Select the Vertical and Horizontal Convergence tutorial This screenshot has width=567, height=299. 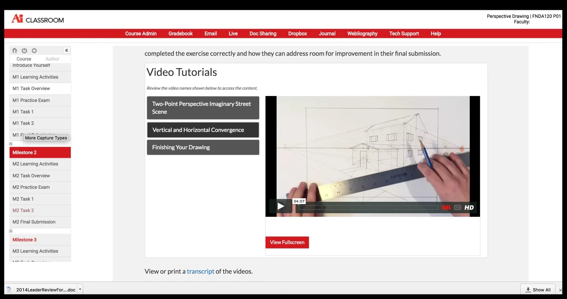[202, 130]
